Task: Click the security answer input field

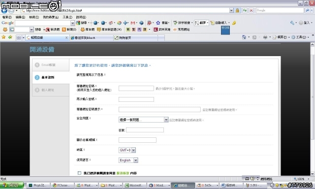Action: [x=145, y=130]
